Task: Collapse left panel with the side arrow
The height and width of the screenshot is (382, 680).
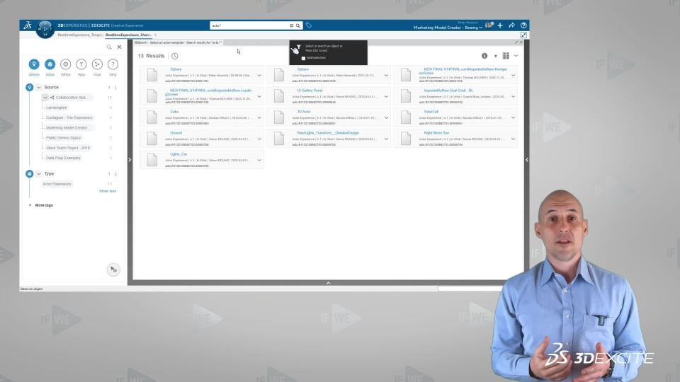Action: click(130, 160)
